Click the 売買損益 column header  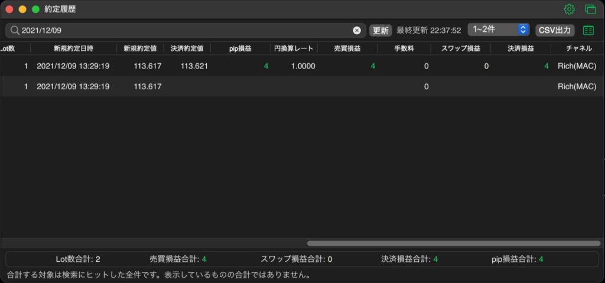(347, 48)
